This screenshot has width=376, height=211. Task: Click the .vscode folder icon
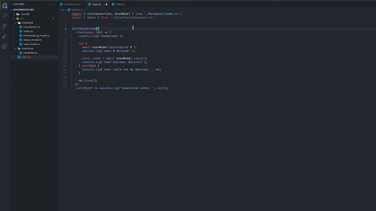click(18, 14)
